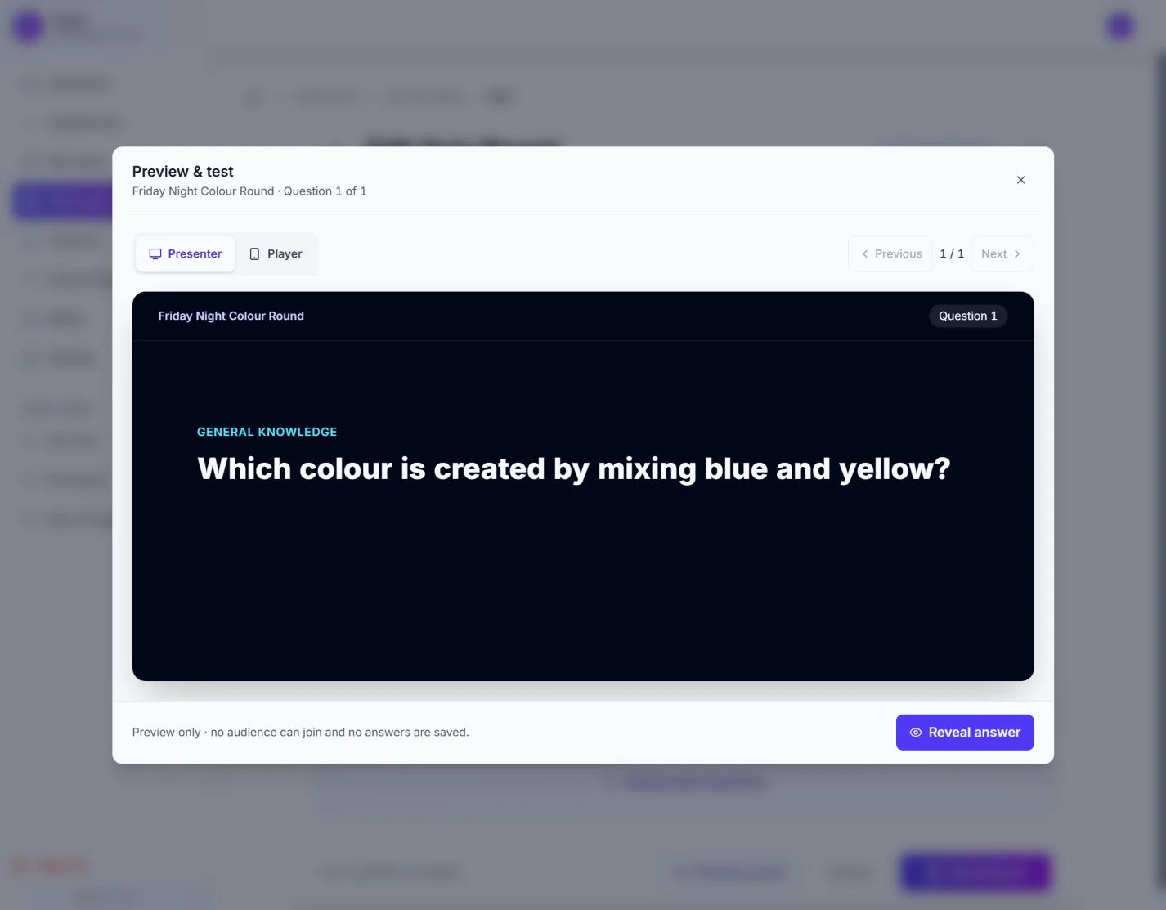1166x910 pixels.
Task: Switch to the Presenter view tab
Action: click(186, 253)
